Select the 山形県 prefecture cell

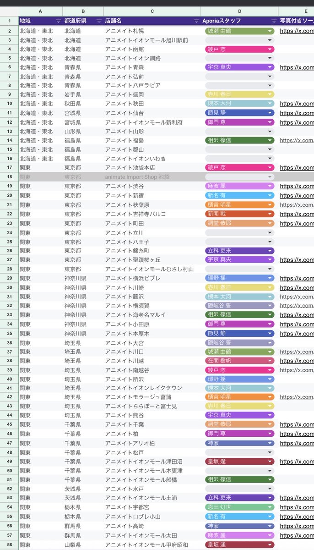pos(83,131)
